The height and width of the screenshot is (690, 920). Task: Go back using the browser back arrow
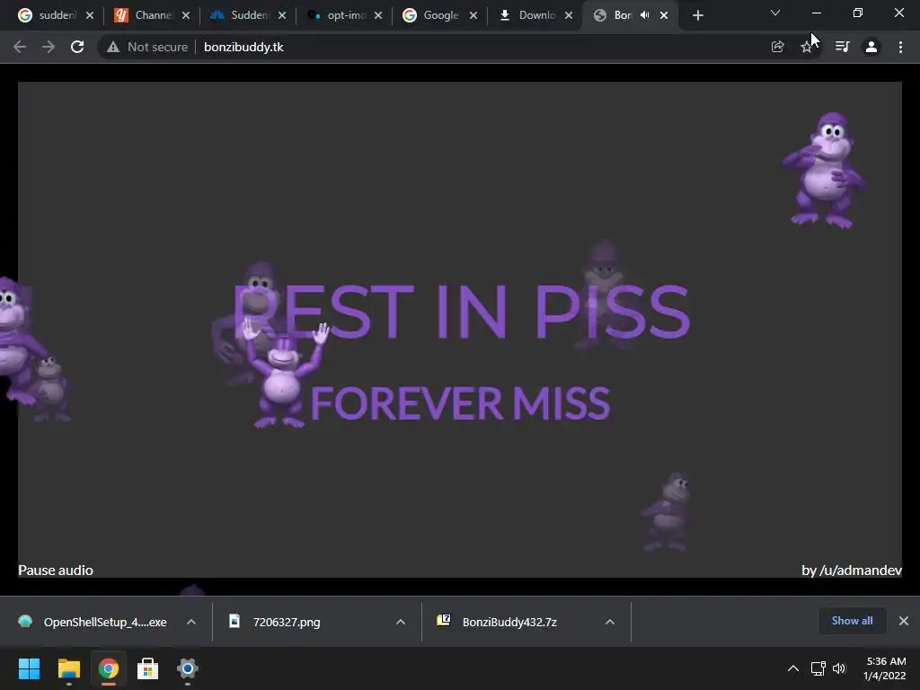20,47
